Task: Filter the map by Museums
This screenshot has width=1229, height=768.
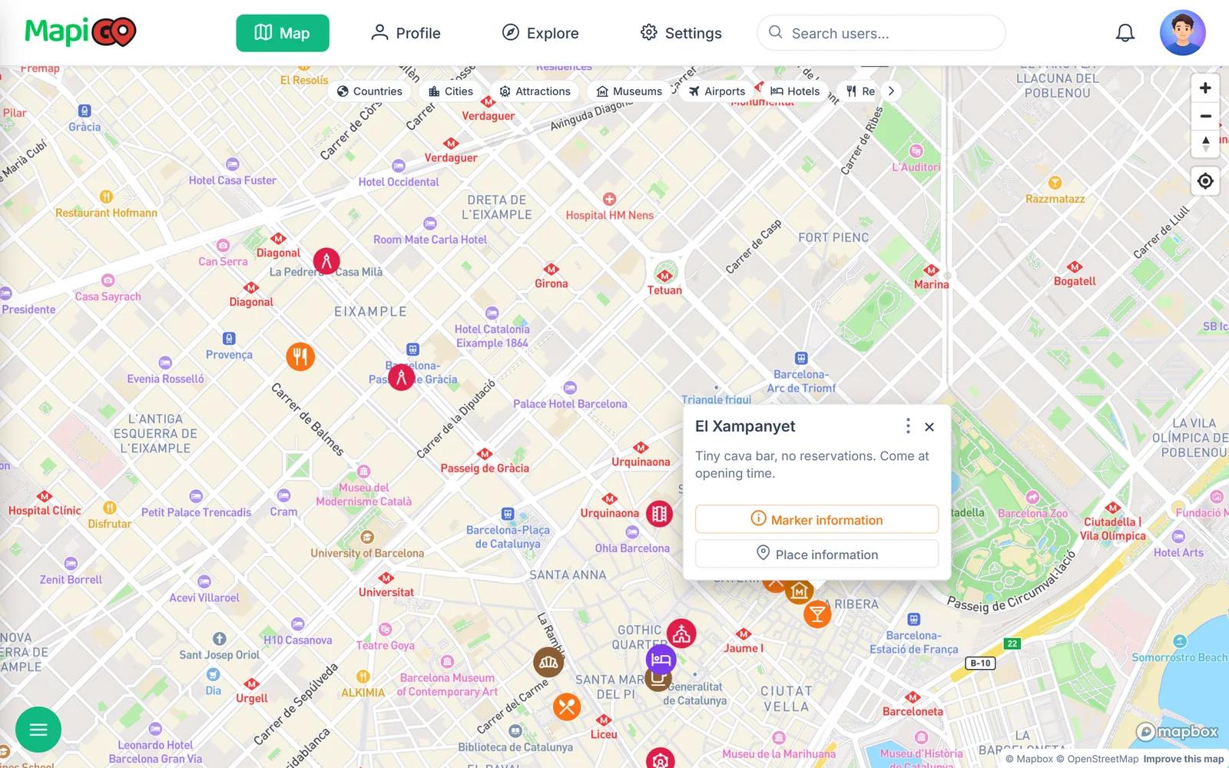Action: pyautogui.click(x=629, y=91)
